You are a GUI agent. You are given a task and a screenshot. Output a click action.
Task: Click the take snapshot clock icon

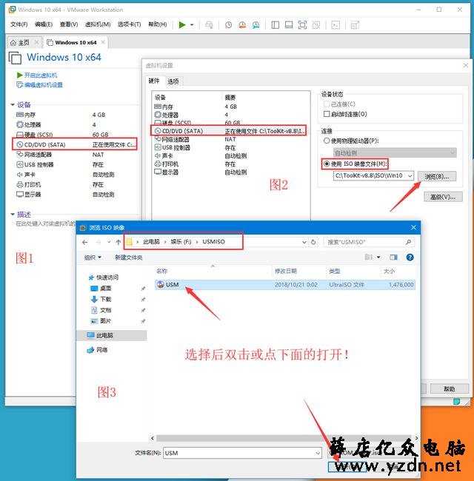tap(228, 25)
